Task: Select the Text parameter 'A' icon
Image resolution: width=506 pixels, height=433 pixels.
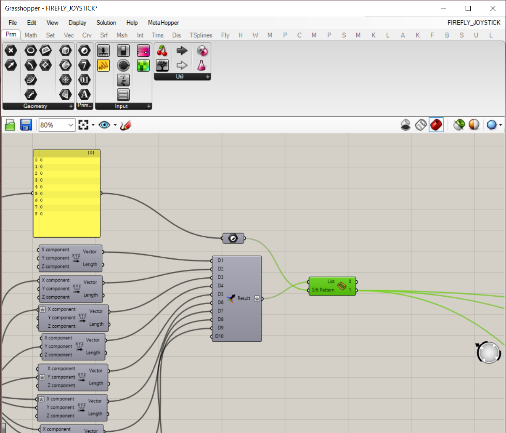Action: (85, 94)
